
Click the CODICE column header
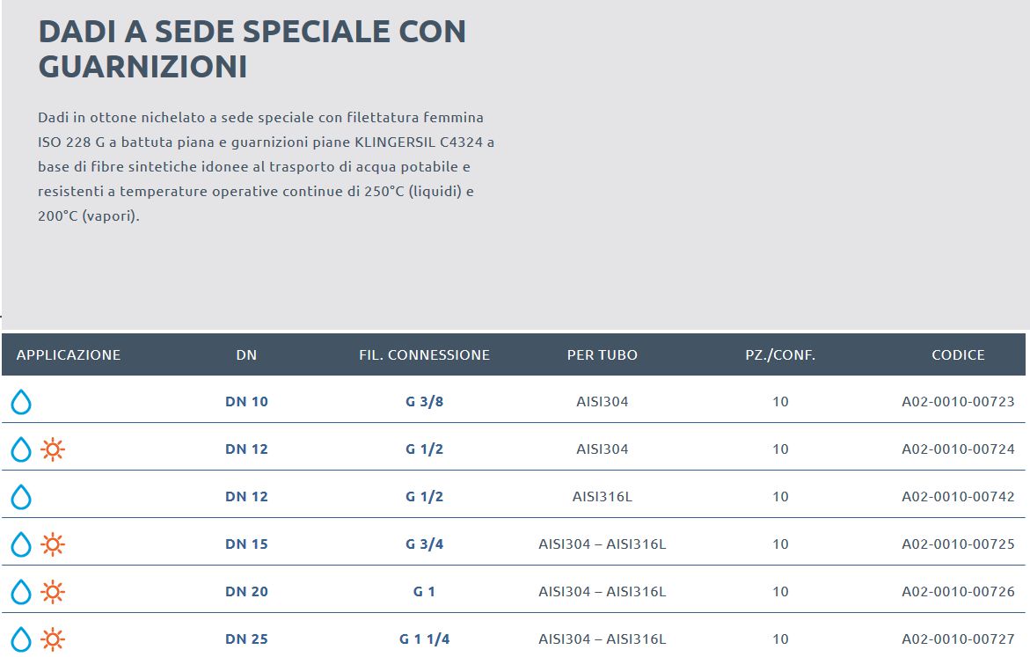[x=958, y=355]
